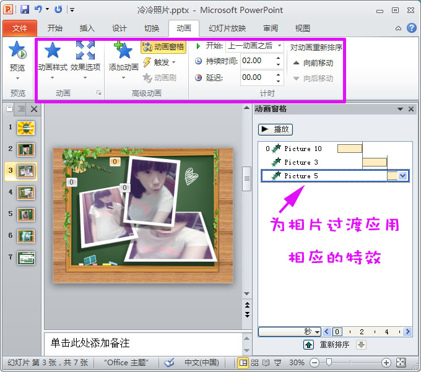
Task: Open the 触发 trigger dropdown
Action: tap(160, 63)
